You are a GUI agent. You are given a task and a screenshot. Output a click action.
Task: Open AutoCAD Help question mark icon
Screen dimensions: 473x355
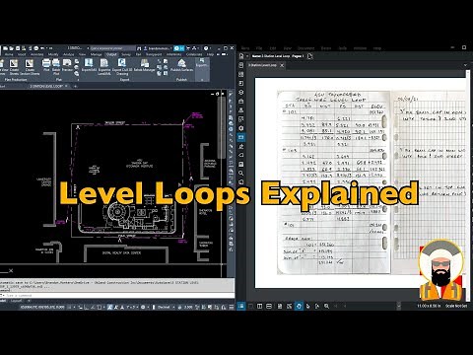pyautogui.click(x=206, y=48)
